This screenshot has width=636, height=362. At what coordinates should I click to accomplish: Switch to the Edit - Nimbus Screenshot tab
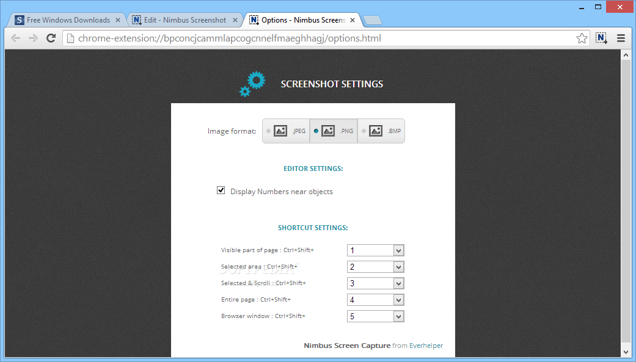185,20
